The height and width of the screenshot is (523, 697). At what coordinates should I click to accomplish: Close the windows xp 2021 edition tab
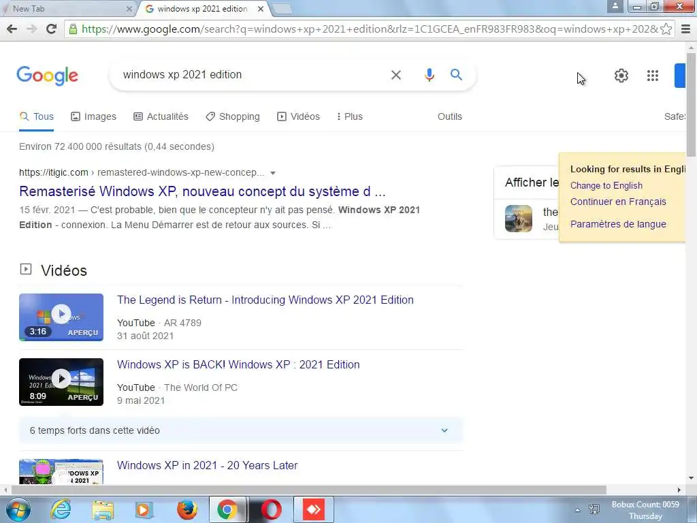point(261,8)
